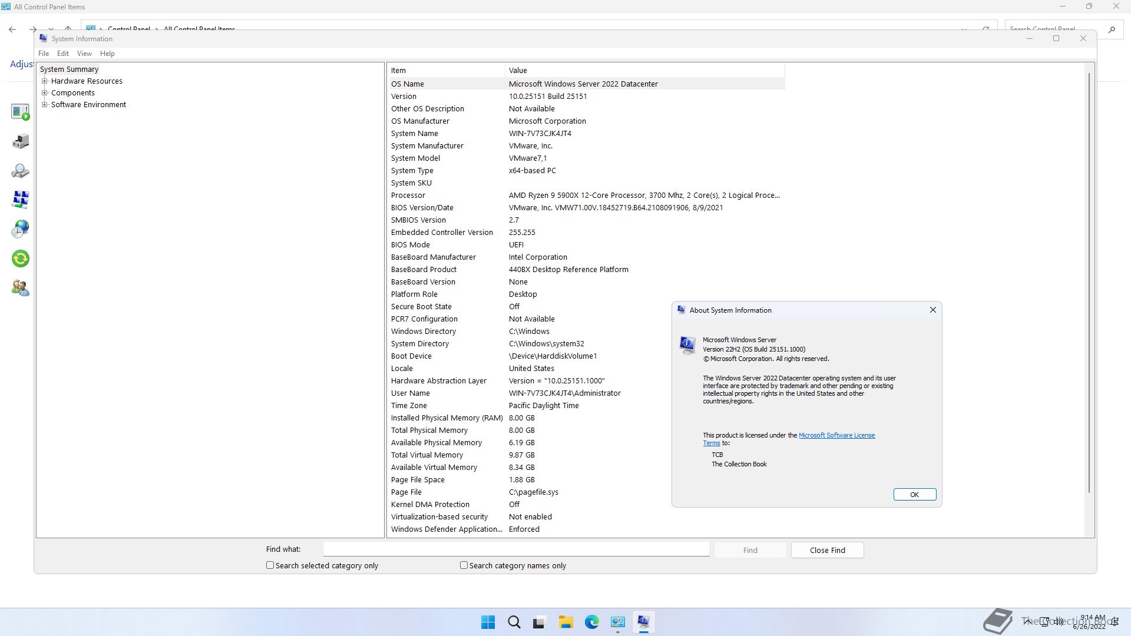The height and width of the screenshot is (636, 1131).
Task: Click OK in About System Information
Action: tap(914, 494)
